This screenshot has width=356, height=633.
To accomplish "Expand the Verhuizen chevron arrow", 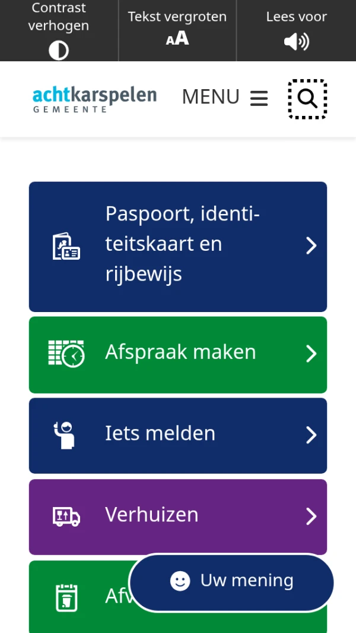I will pyautogui.click(x=311, y=517).
